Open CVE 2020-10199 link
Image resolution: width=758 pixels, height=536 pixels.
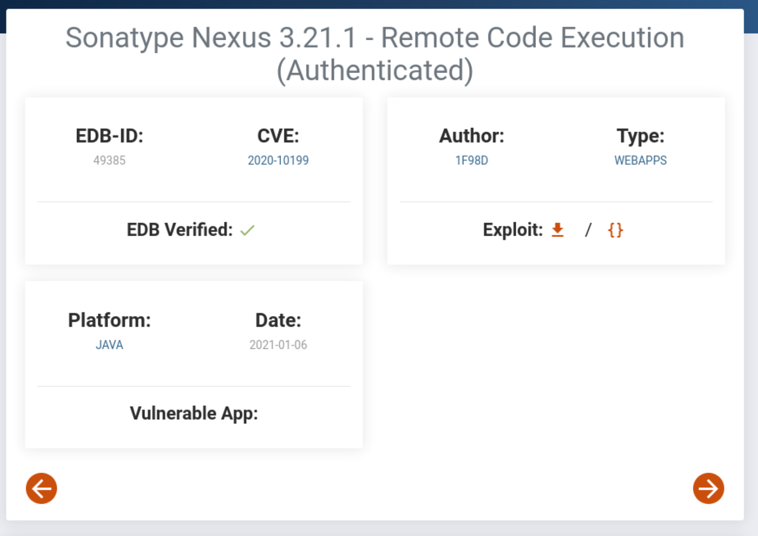tap(278, 160)
